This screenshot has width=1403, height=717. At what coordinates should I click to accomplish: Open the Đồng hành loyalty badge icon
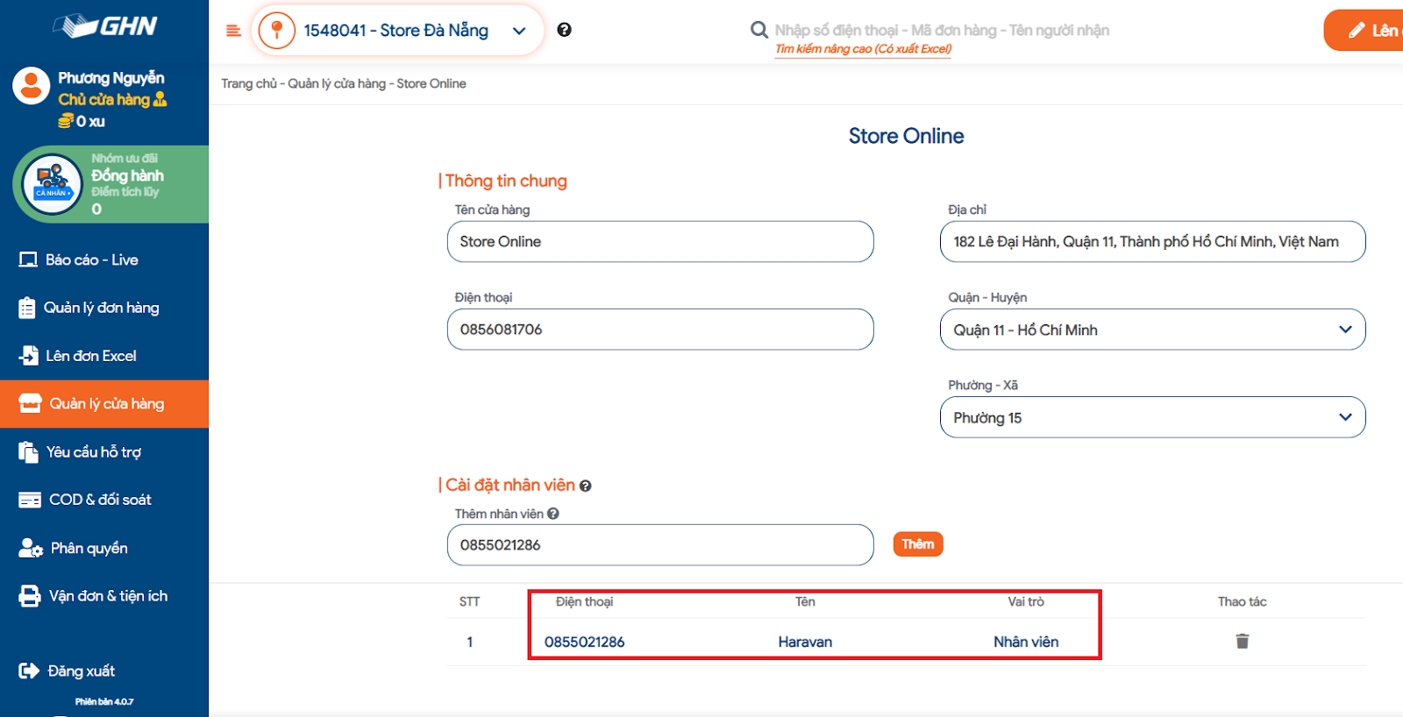52,184
